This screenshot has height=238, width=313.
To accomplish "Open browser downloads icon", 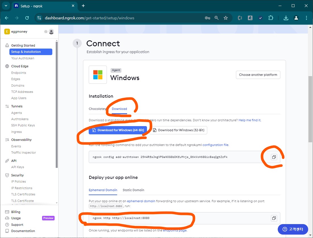I will tap(286, 18).
